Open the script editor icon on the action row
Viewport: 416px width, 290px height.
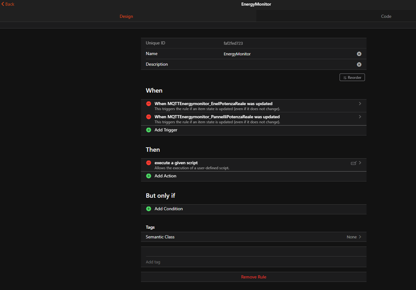click(353, 163)
